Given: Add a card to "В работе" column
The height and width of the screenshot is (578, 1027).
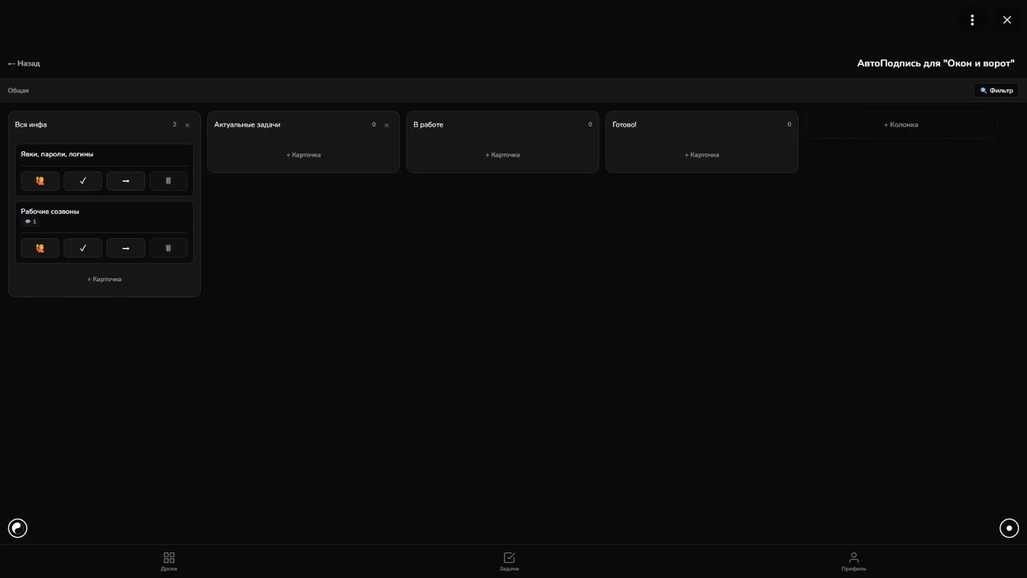Looking at the screenshot, I should (503, 155).
